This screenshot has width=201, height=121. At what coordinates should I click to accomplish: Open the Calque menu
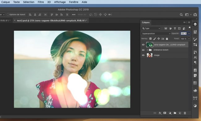6,2
